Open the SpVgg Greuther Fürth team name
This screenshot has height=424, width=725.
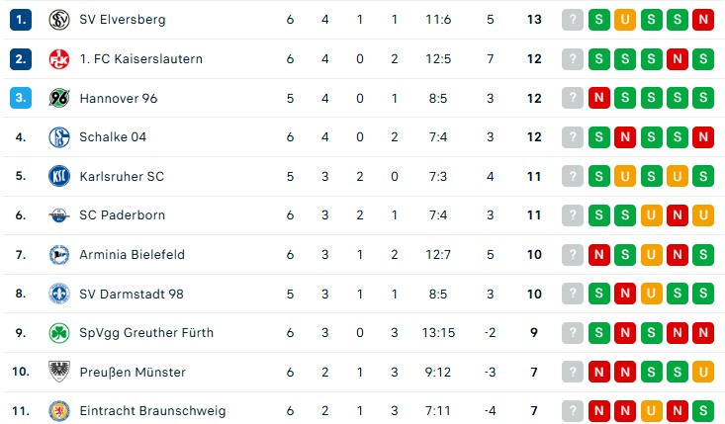click(x=146, y=332)
